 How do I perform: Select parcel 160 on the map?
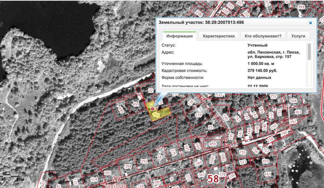tap(284, 132)
